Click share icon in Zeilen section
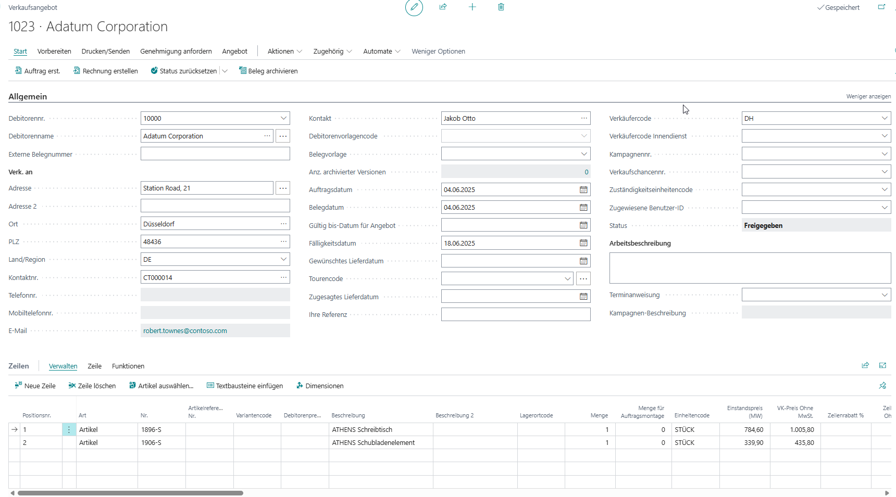Screen dimensions: 896x497 click(865, 365)
